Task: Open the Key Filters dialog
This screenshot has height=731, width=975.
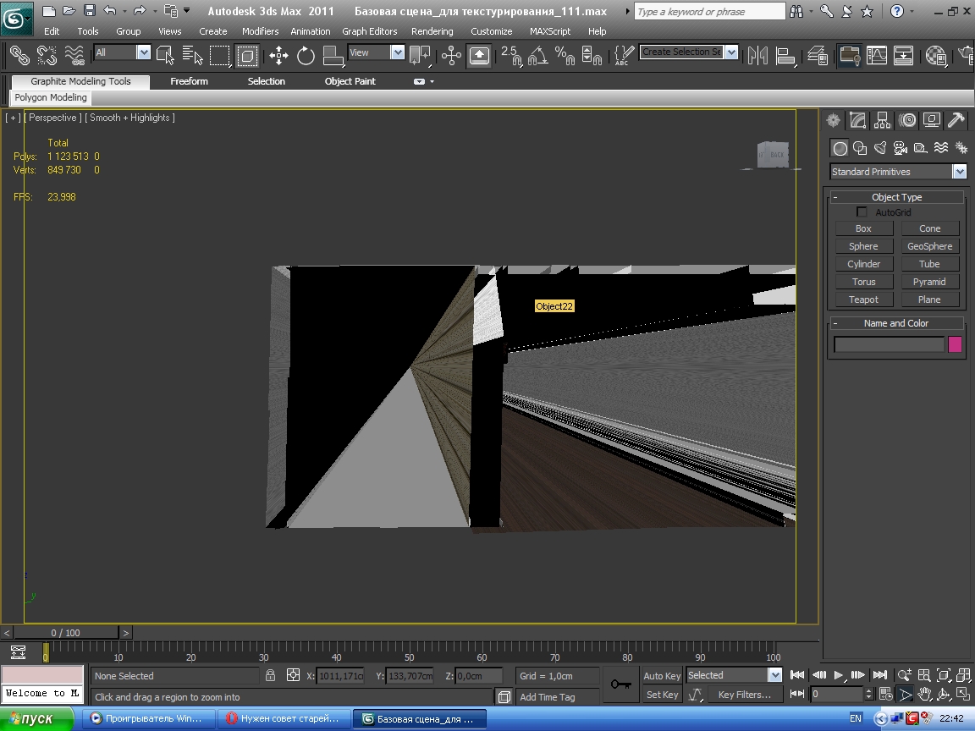Action: point(744,695)
